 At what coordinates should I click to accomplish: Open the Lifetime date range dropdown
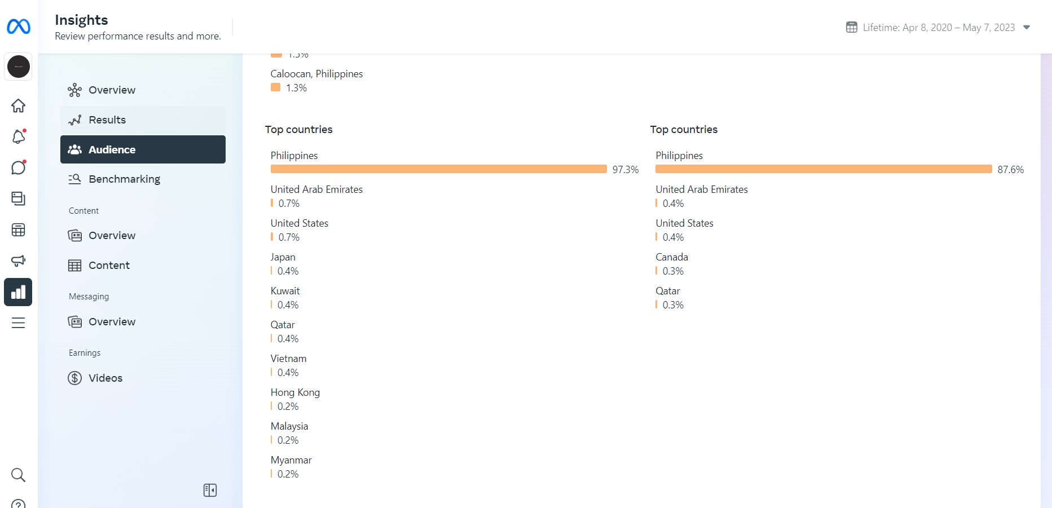click(939, 28)
